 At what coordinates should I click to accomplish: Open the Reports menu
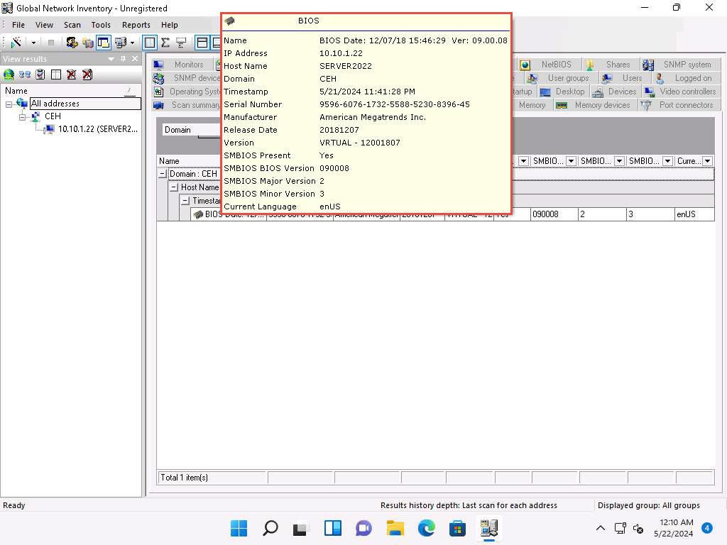pos(136,25)
